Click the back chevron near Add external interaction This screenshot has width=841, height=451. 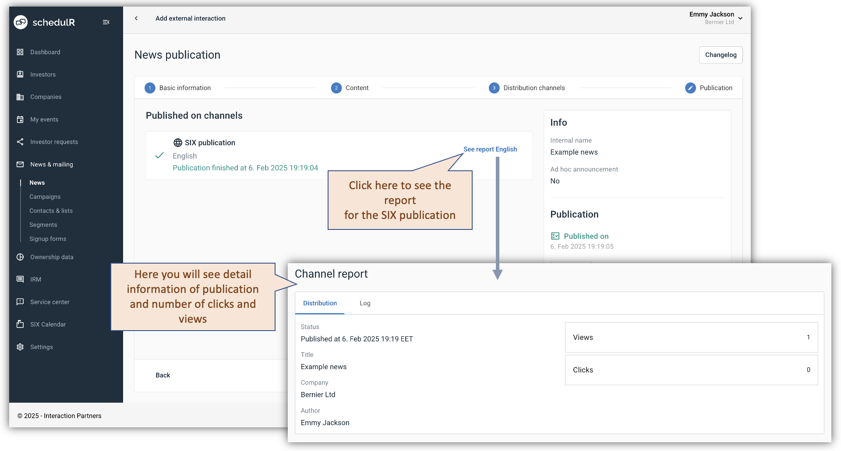pyautogui.click(x=136, y=18)
